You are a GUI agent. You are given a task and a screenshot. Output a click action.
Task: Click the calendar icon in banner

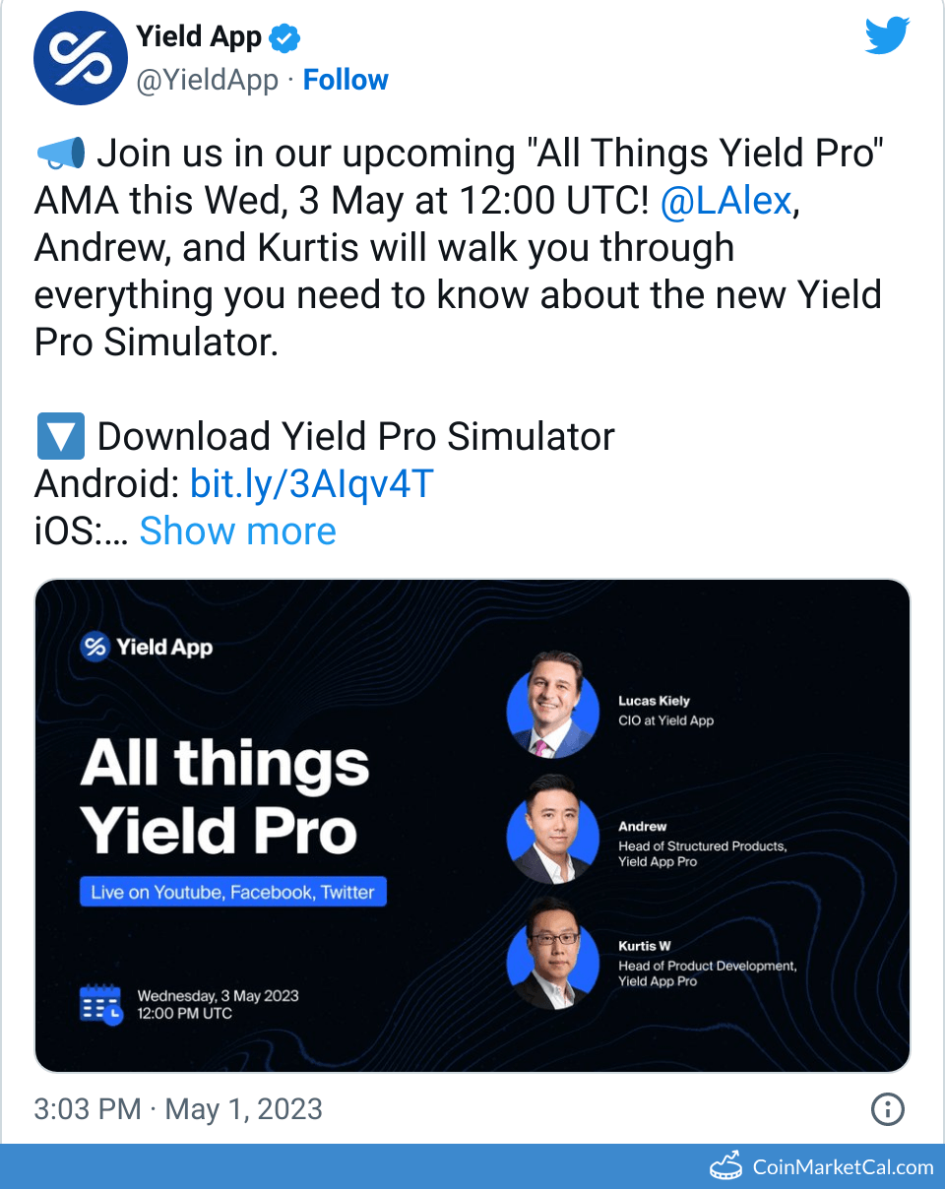100,1004
